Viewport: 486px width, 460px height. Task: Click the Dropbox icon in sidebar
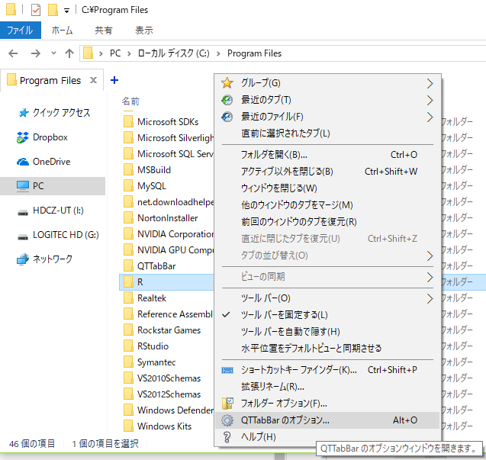(23, 137)
